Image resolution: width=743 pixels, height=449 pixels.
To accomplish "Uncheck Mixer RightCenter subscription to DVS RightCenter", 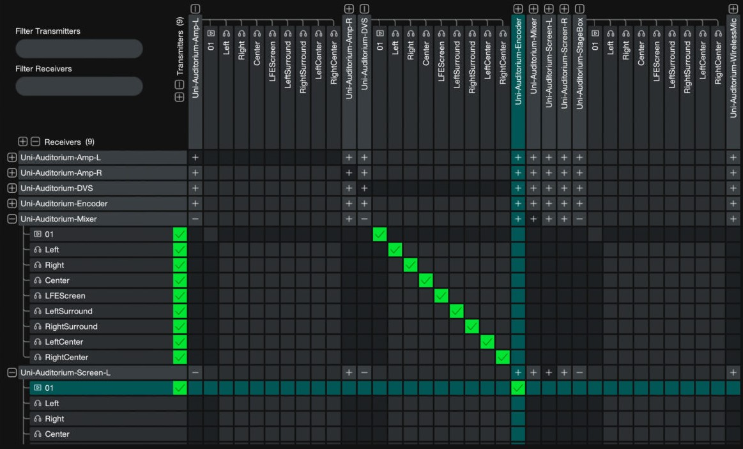I will point(502,357).
